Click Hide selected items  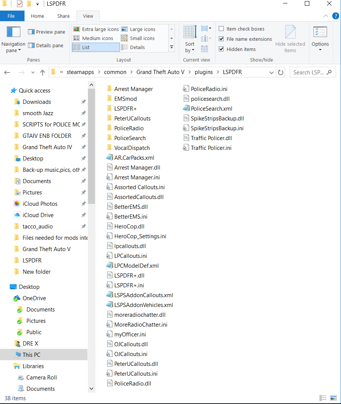(290, 39)
